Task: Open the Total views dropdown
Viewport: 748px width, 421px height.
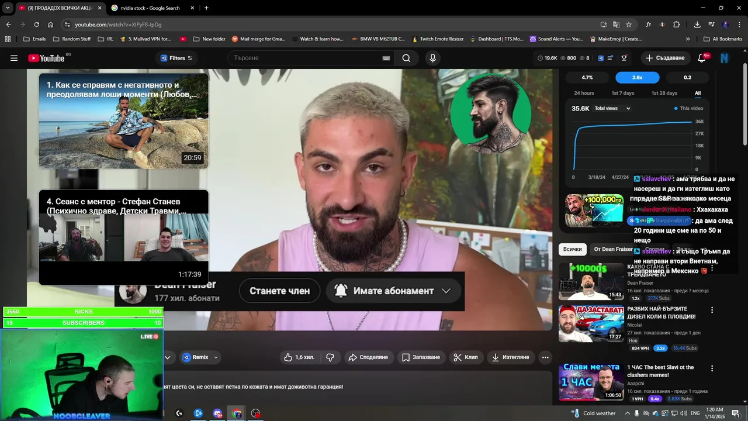Action: [612, 108]
